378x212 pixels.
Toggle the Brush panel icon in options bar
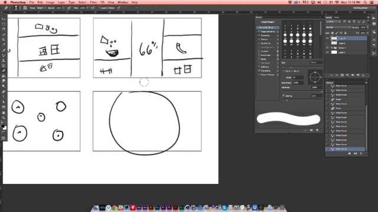(x=25, y=8)
